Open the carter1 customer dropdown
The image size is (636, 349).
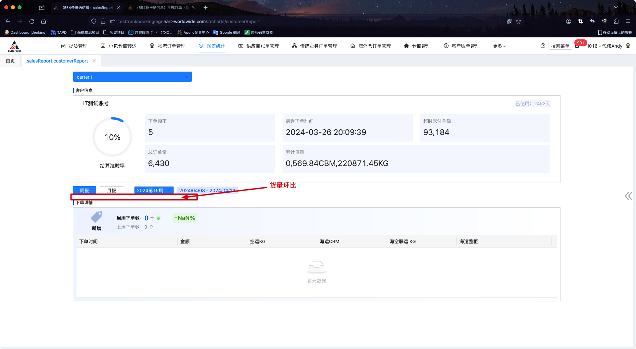pos(132,77)
